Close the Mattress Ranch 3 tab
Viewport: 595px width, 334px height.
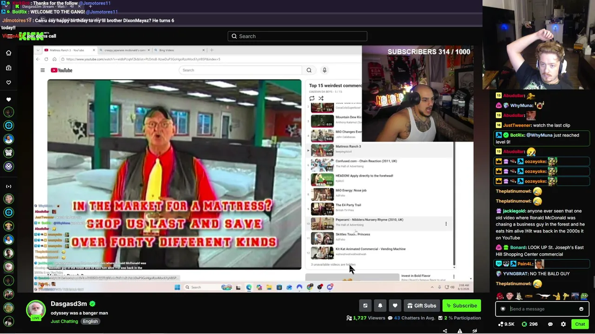click(93, 50)
